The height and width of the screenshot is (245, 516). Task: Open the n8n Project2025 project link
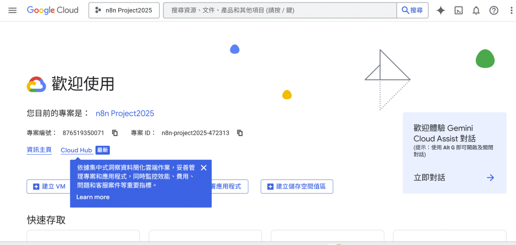[125, 113]
